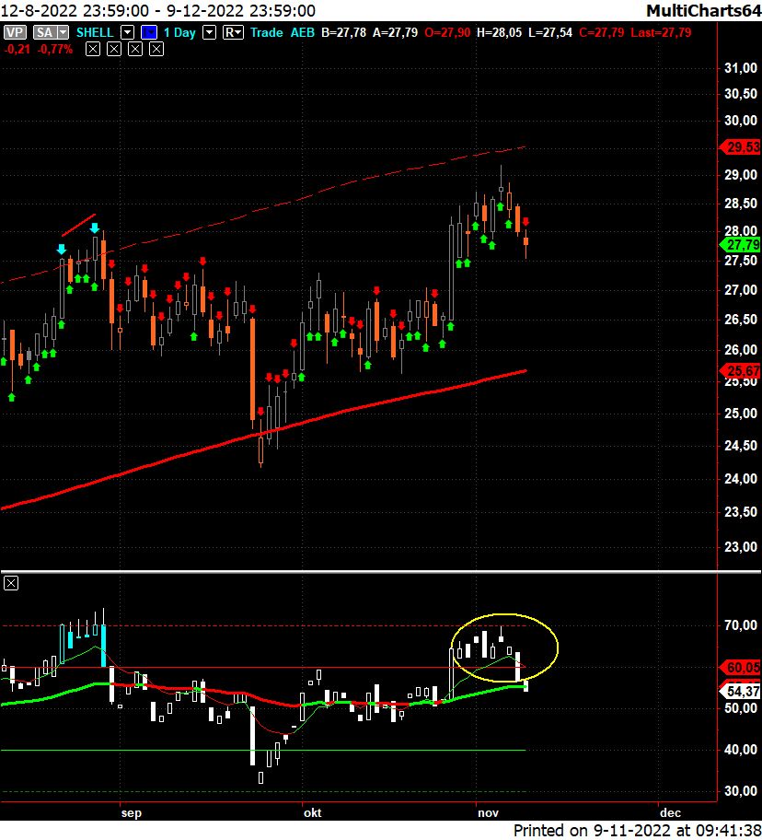Open the 1 Day resolution dropdown arrow
762x840 pixels.
click(x=209, y=32)
